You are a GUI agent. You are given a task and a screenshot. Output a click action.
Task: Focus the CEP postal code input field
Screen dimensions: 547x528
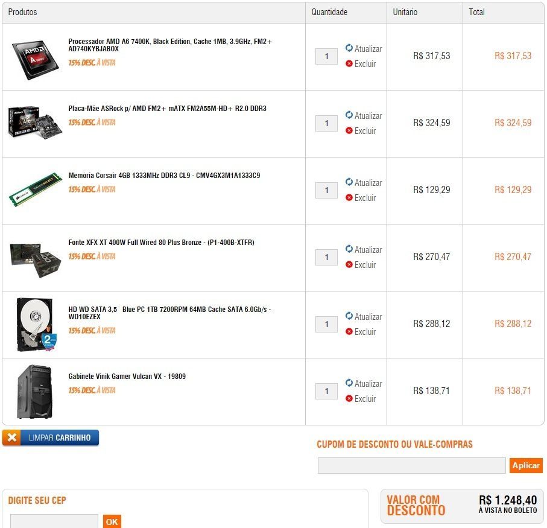54,521
